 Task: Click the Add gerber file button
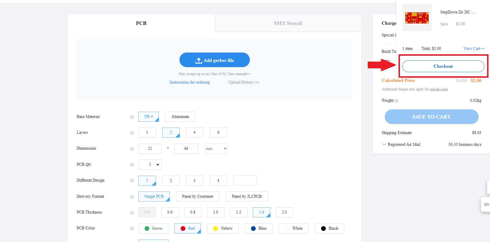click(x=215, y=60)
